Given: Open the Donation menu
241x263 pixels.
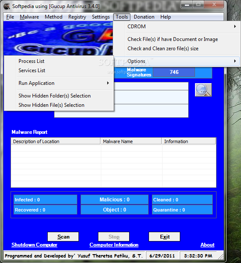Looking at the screenshot, I should pos(144,17).
